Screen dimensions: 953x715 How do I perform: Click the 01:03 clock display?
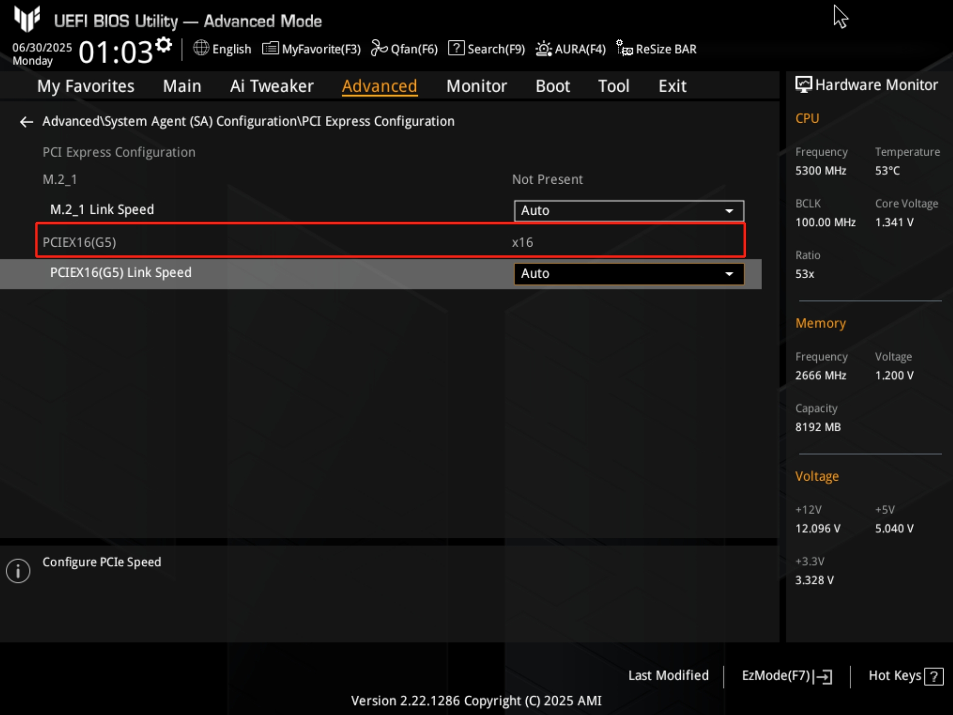pyautogui.click(x=116, y=52)
